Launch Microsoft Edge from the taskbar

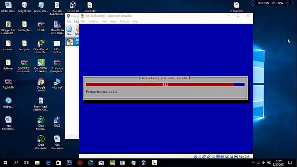[48, 163]
